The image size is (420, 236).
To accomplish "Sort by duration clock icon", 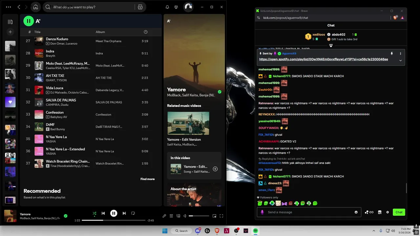I will pos(146,32).
